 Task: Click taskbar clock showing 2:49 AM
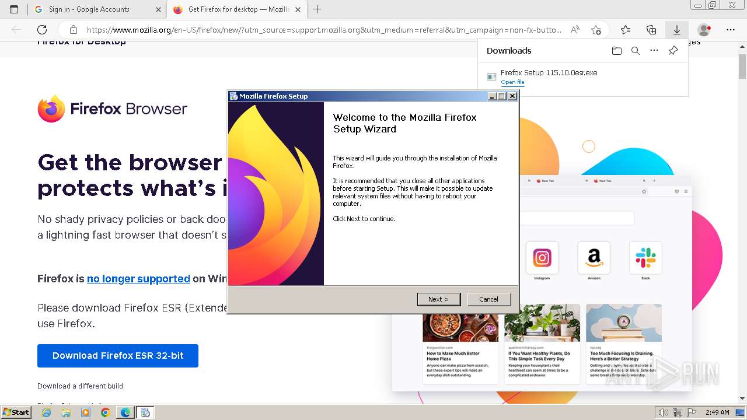pos(717,412)
